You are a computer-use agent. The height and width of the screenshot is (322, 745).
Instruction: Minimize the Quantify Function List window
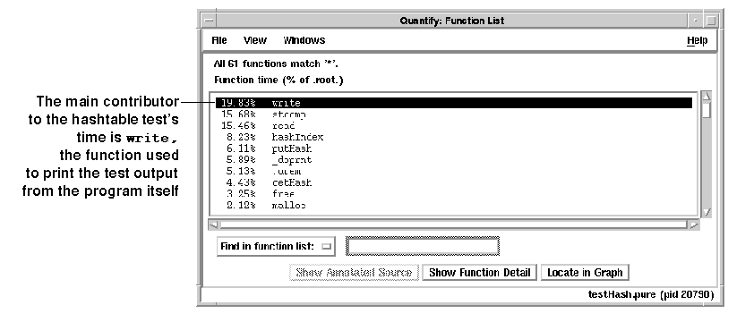[695, 21]
